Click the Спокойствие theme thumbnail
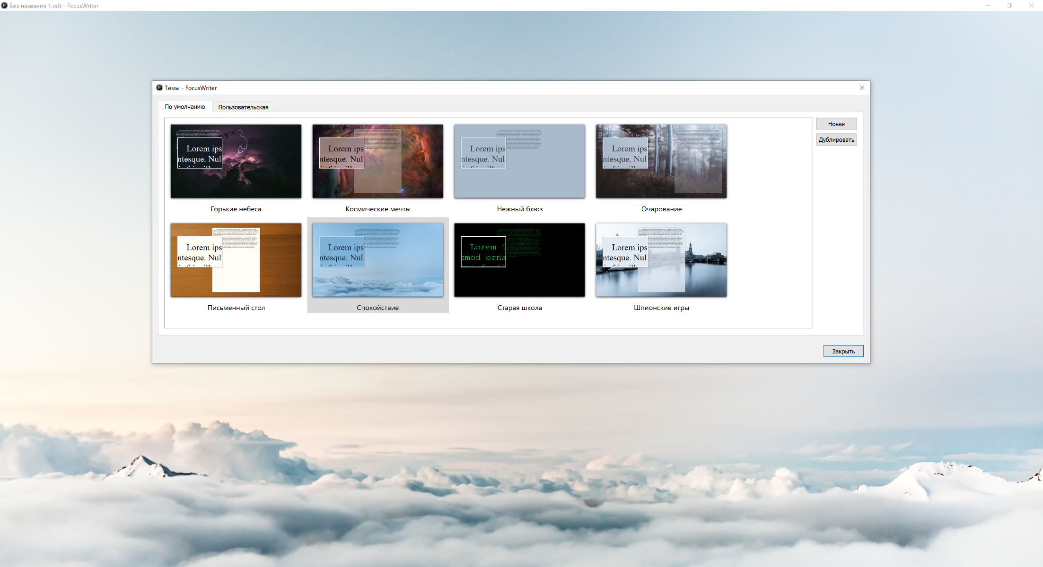This screenshot has height=567, width=1043. coord(377,260)
